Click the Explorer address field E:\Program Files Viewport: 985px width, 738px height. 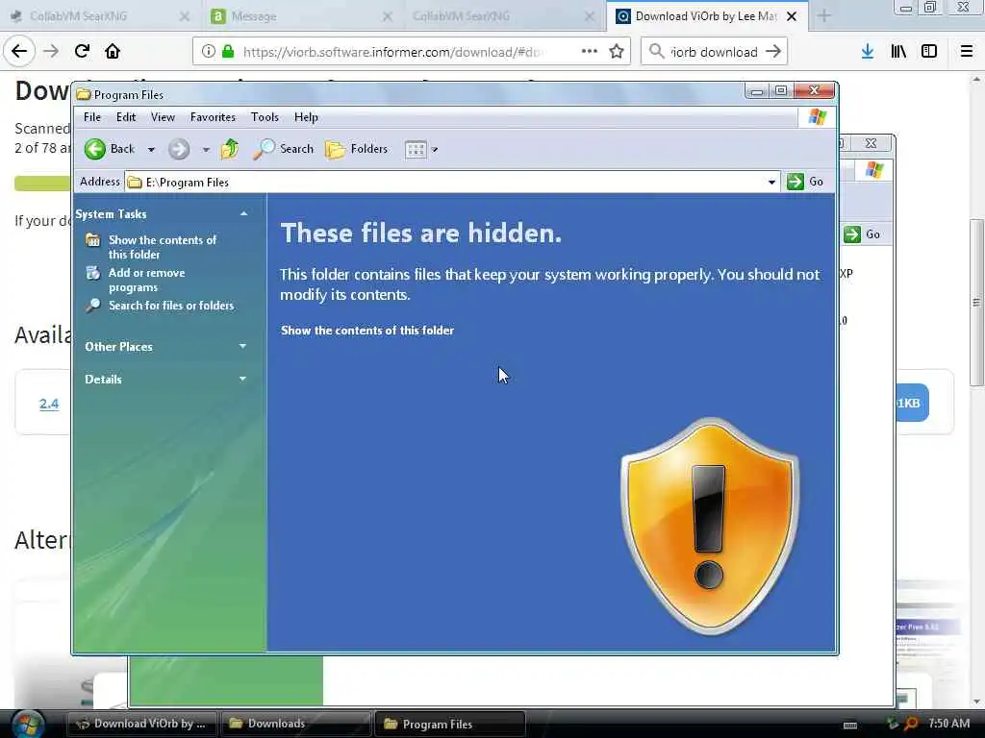pos(452,182)
